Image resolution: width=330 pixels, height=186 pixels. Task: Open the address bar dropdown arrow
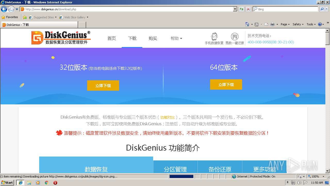click(x=235, y=9)
